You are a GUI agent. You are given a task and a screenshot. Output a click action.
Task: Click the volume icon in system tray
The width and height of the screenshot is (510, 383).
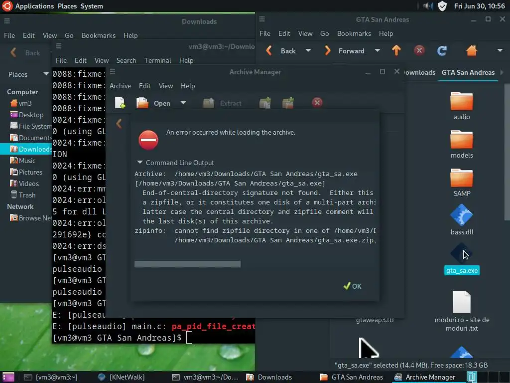pyautogui.click(x=428, y=6)
